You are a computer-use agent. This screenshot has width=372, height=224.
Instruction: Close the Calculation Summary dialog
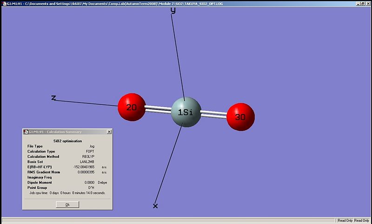coord(109,132)
